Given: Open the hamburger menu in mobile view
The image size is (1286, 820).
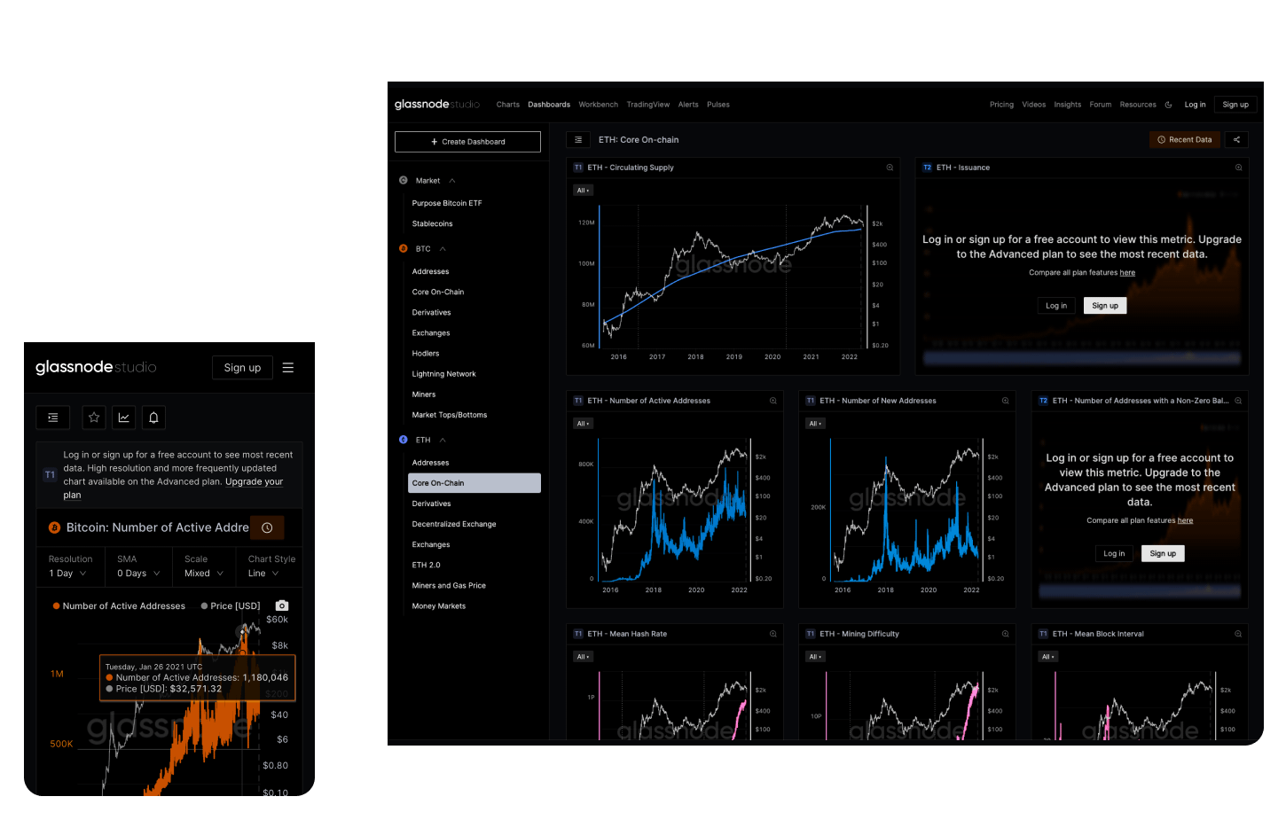Looking at the screenshot, I should pyautogui.click(x=288, y=367).
